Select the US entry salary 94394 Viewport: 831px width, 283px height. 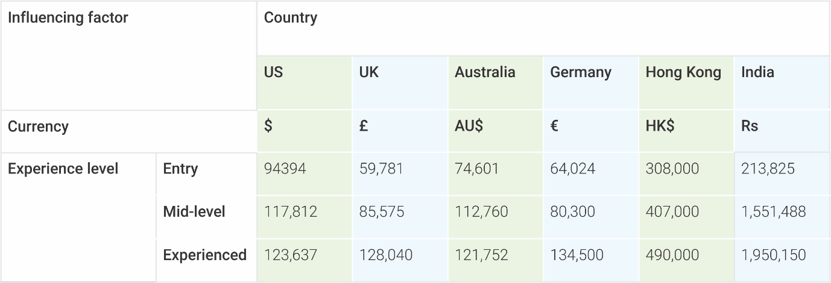click(x=305, y=174)
